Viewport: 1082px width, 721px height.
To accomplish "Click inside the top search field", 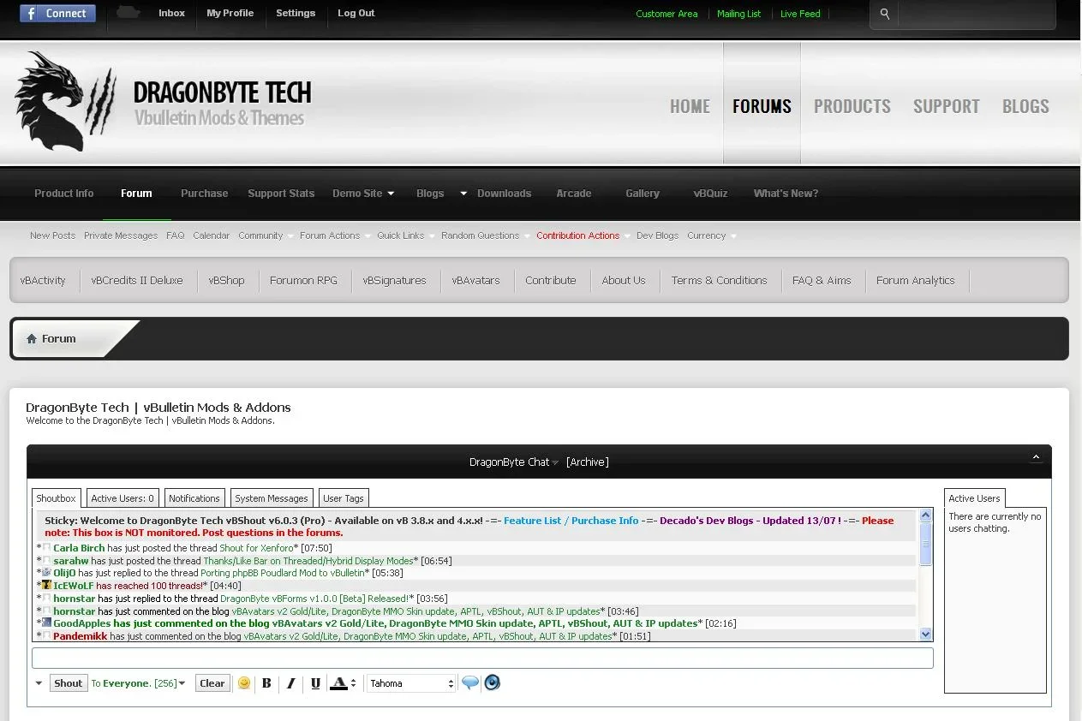I will (977, 15).
